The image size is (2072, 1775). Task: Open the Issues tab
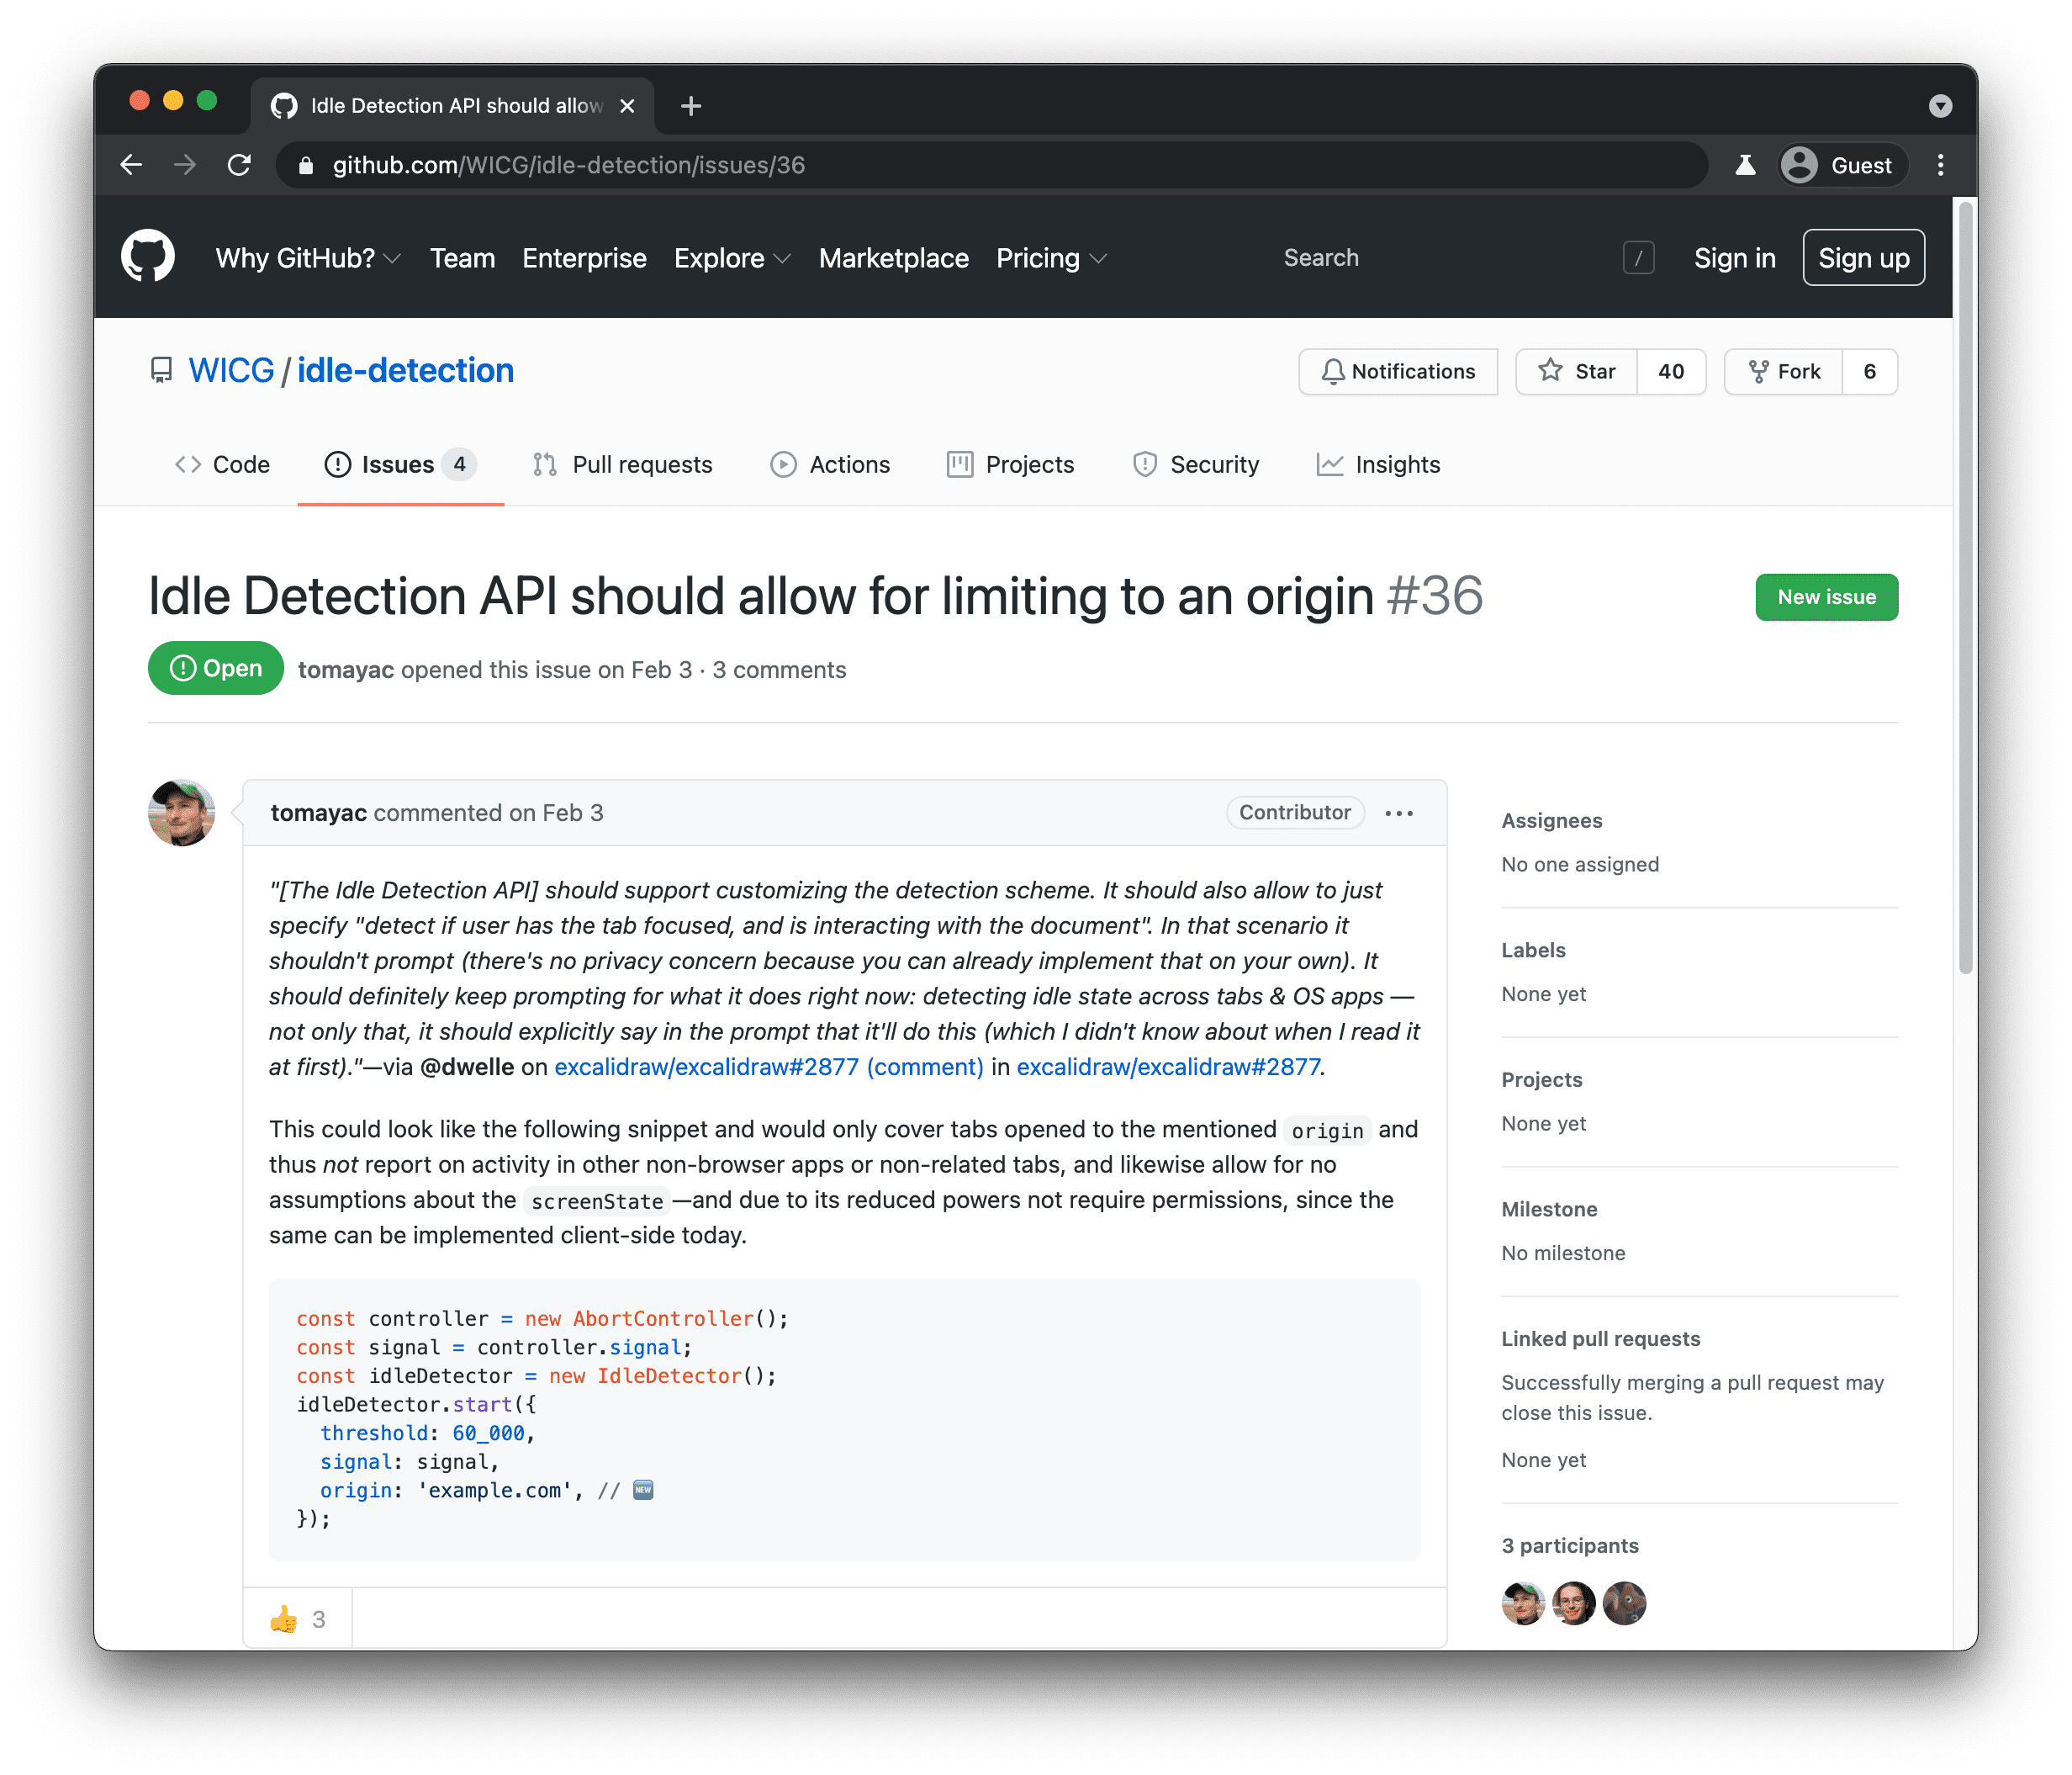(396, 465)
